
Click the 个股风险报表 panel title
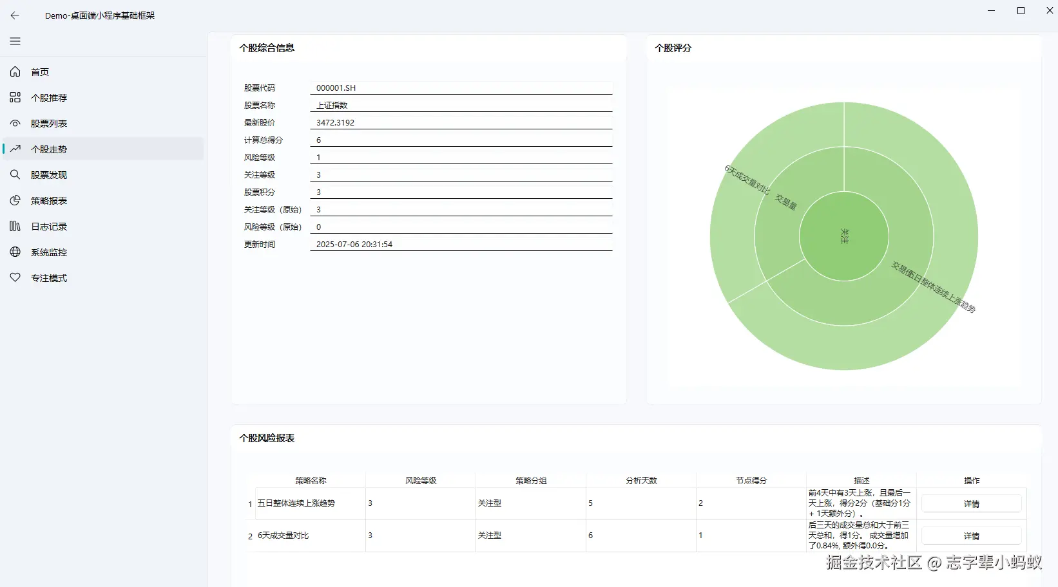click(267, 438)
